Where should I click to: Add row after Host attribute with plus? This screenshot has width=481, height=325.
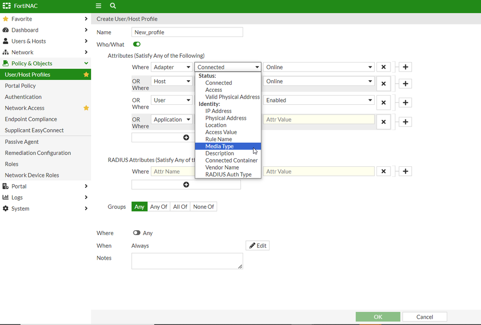point(405,84)
